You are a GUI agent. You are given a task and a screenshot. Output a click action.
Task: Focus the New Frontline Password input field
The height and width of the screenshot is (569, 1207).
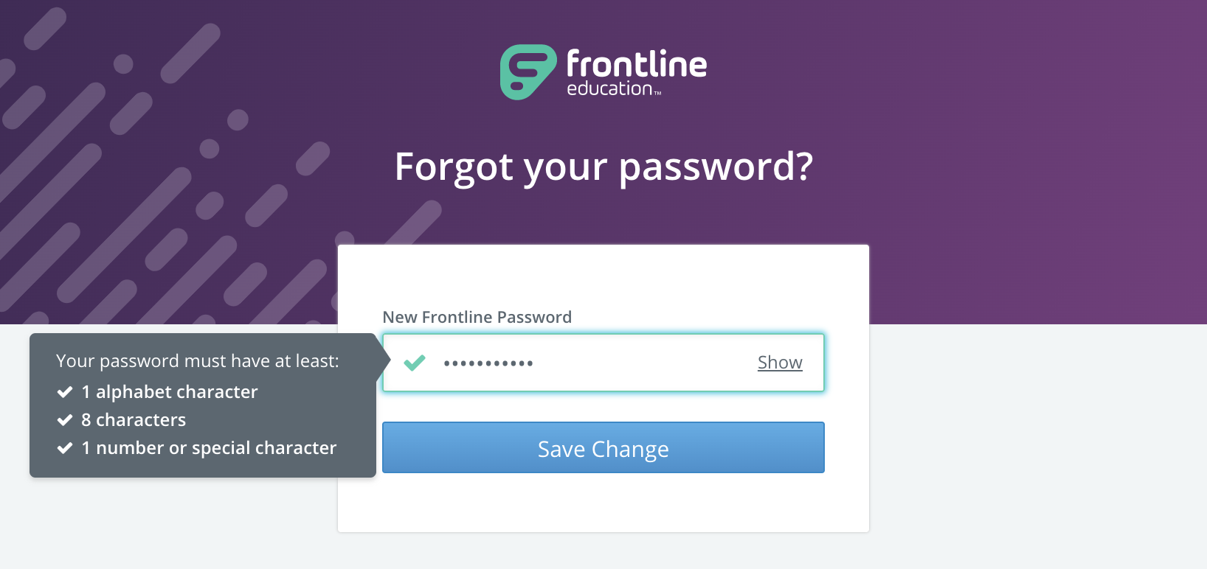click(603, 363)
